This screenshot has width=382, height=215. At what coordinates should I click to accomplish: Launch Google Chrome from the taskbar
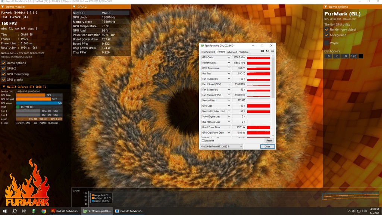coord(44,211)
